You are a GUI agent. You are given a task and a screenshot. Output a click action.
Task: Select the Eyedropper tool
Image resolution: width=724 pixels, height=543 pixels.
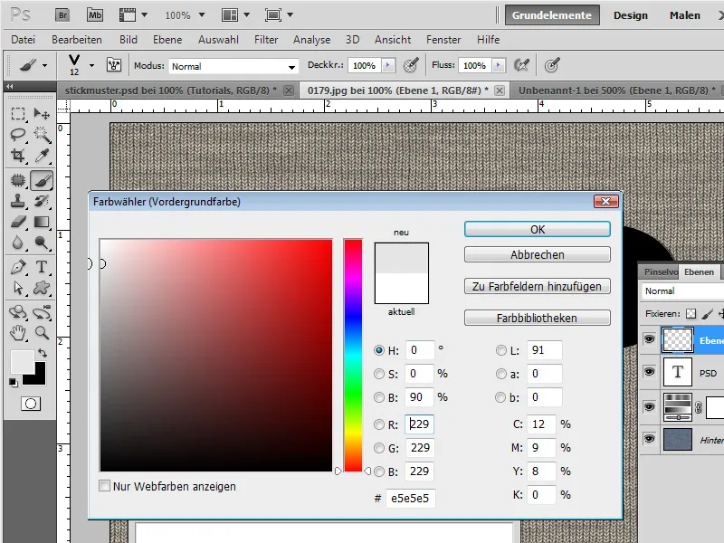click(42, 155)
